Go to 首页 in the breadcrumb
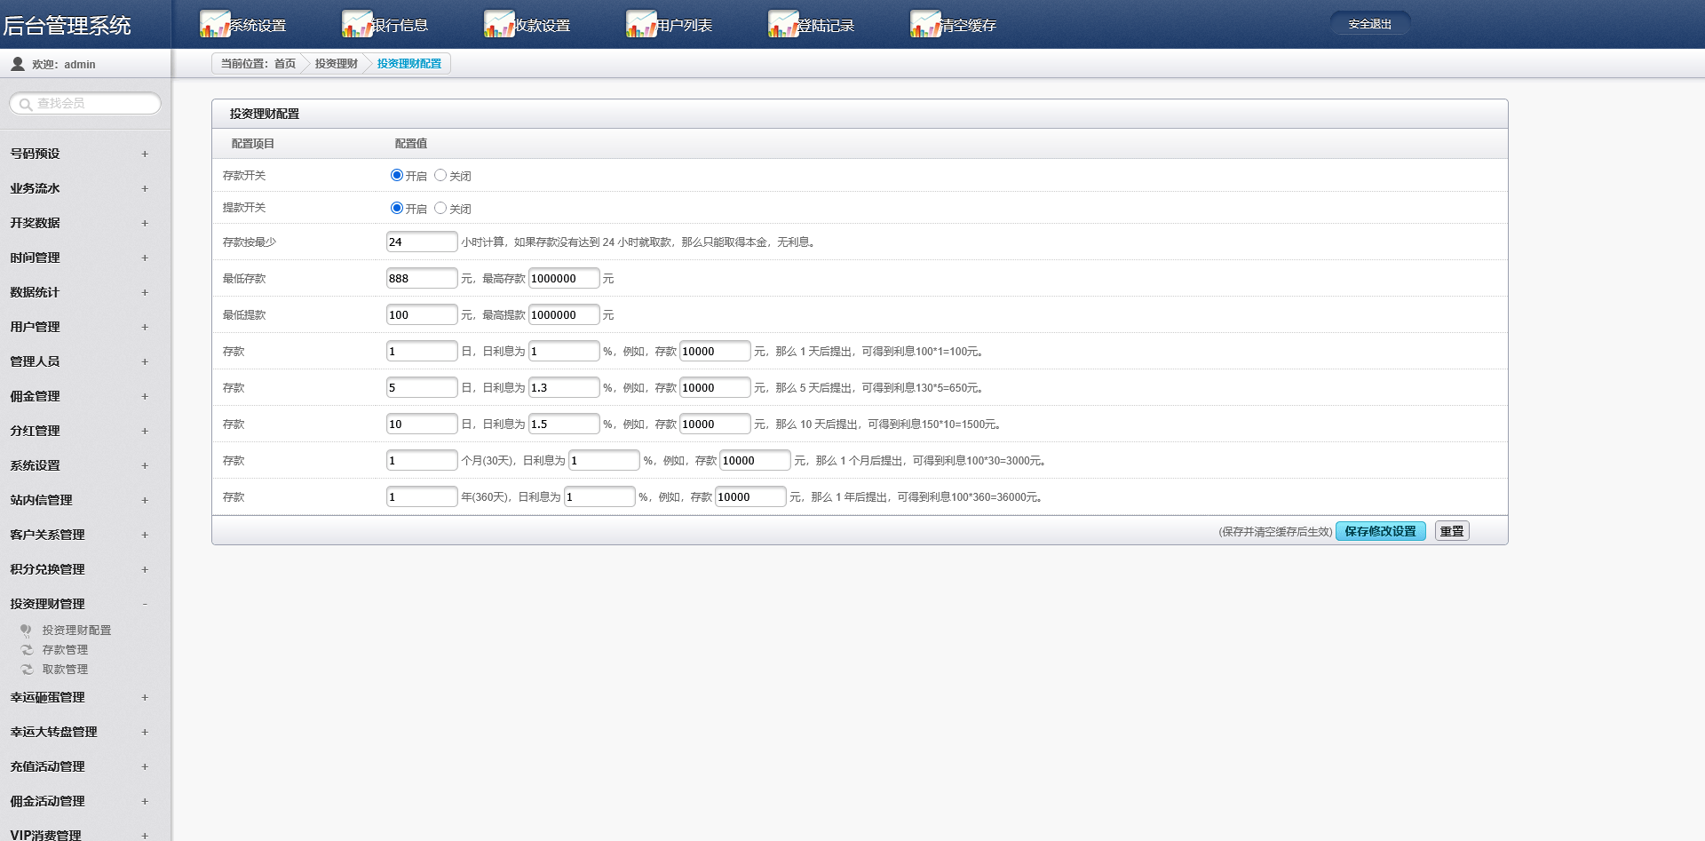1705x841 pixels. pyautogui.click(x=284, y=64)
